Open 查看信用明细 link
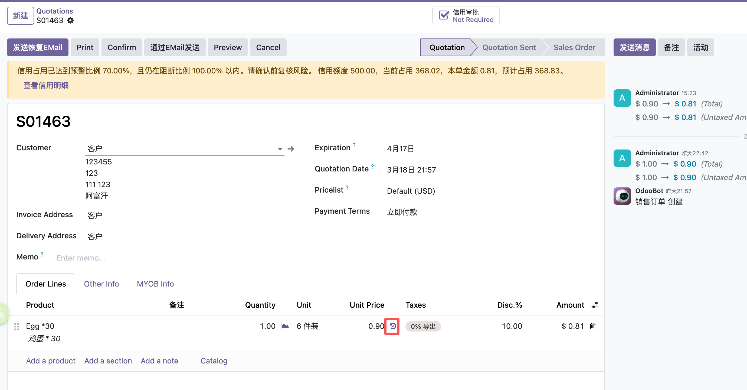This screenshot has width=747, height=390. point(46,85)
